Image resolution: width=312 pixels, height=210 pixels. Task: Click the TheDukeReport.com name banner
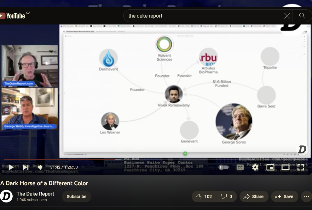tap(19, 83)
